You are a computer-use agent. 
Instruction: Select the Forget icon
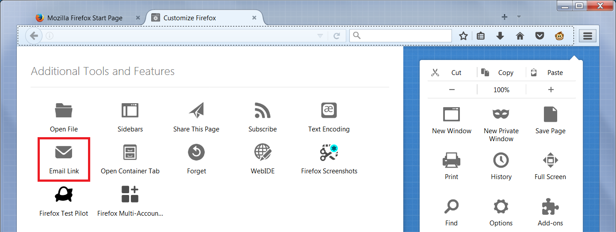click(x=196, y=152)
